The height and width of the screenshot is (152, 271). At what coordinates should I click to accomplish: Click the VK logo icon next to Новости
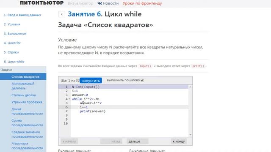(100, 3)
